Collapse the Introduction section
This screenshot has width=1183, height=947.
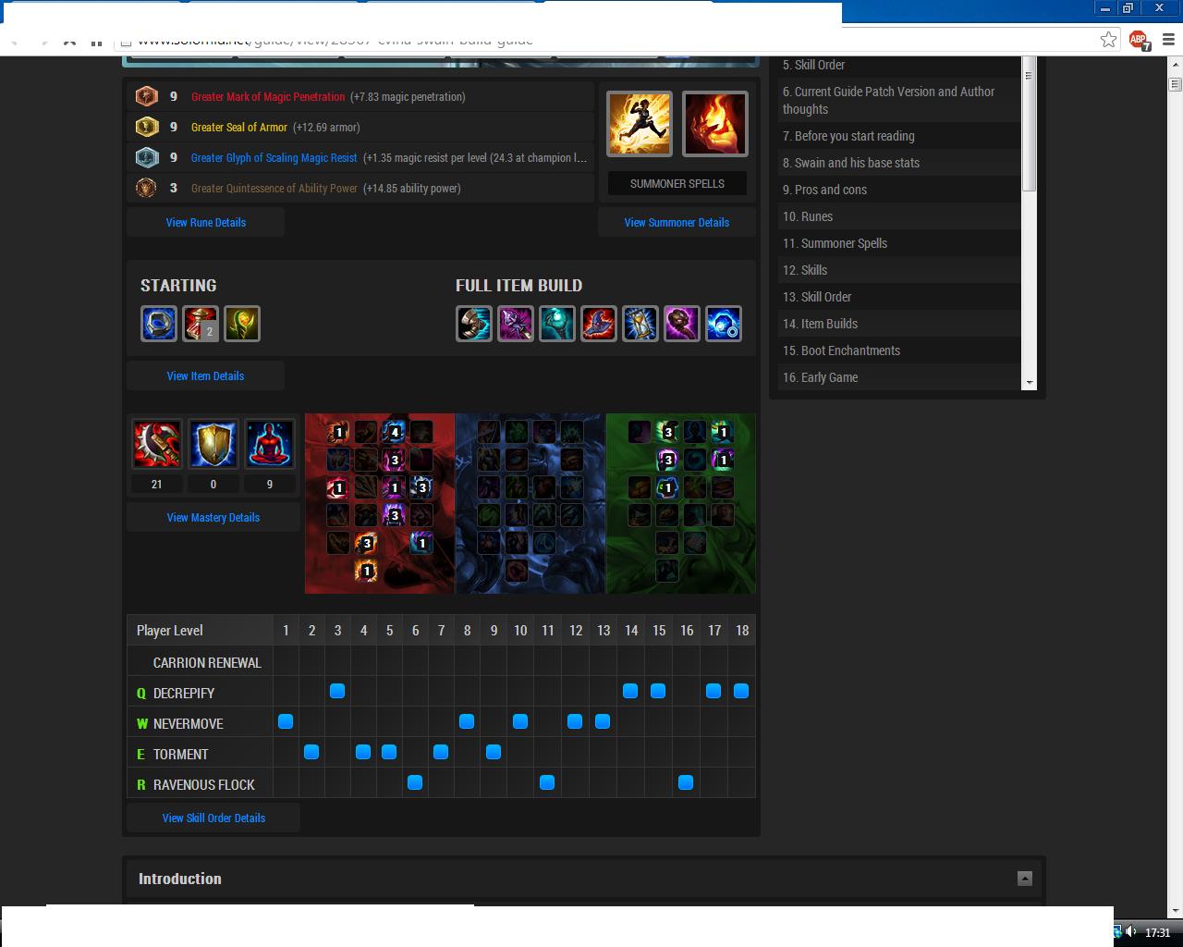pyautogui.click(x=1025, y=879)
